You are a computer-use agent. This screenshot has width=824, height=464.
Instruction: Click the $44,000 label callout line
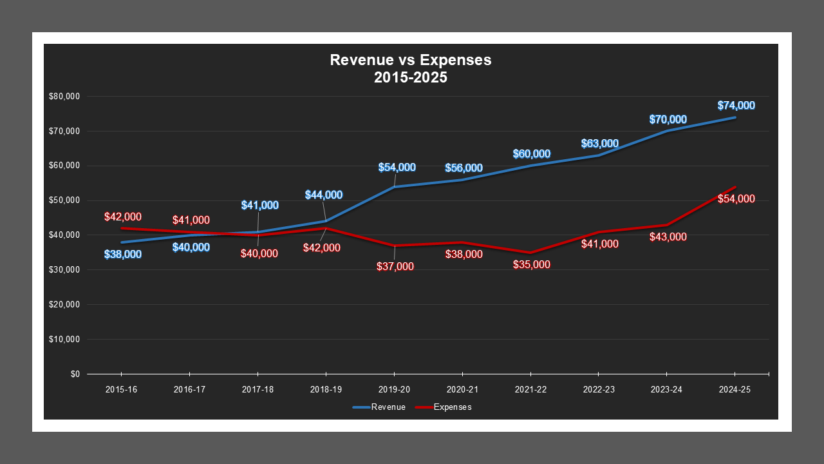tap(325, 210)
